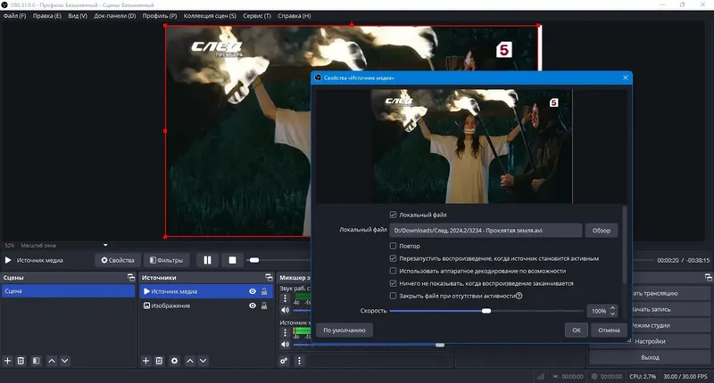The height and width of the screenshot is (383, 714).
Task: Add a new scene with plus icon
Action: pos(8,361)
